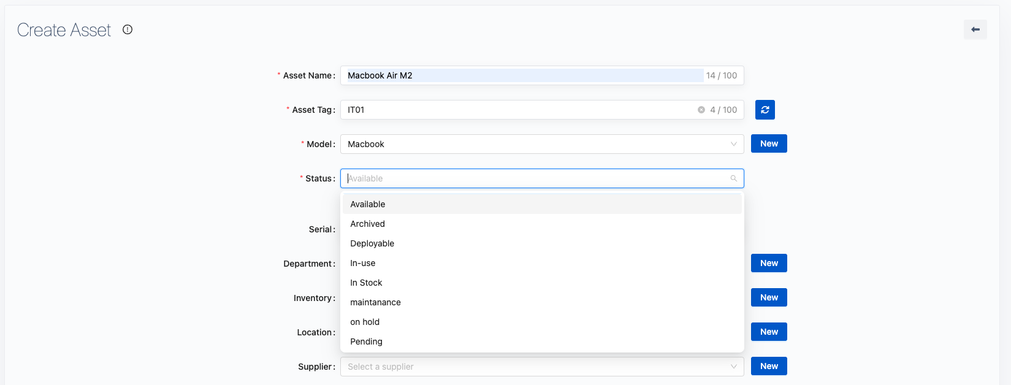Edit the Asset Name input field
The image size is (1011, 385).
point(521,75)
